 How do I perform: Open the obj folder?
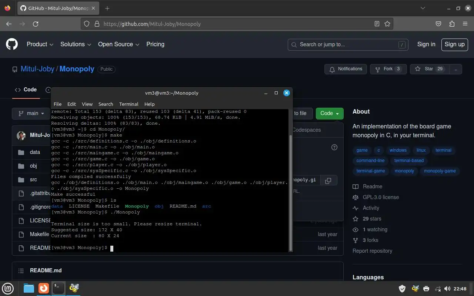(33, 166)
